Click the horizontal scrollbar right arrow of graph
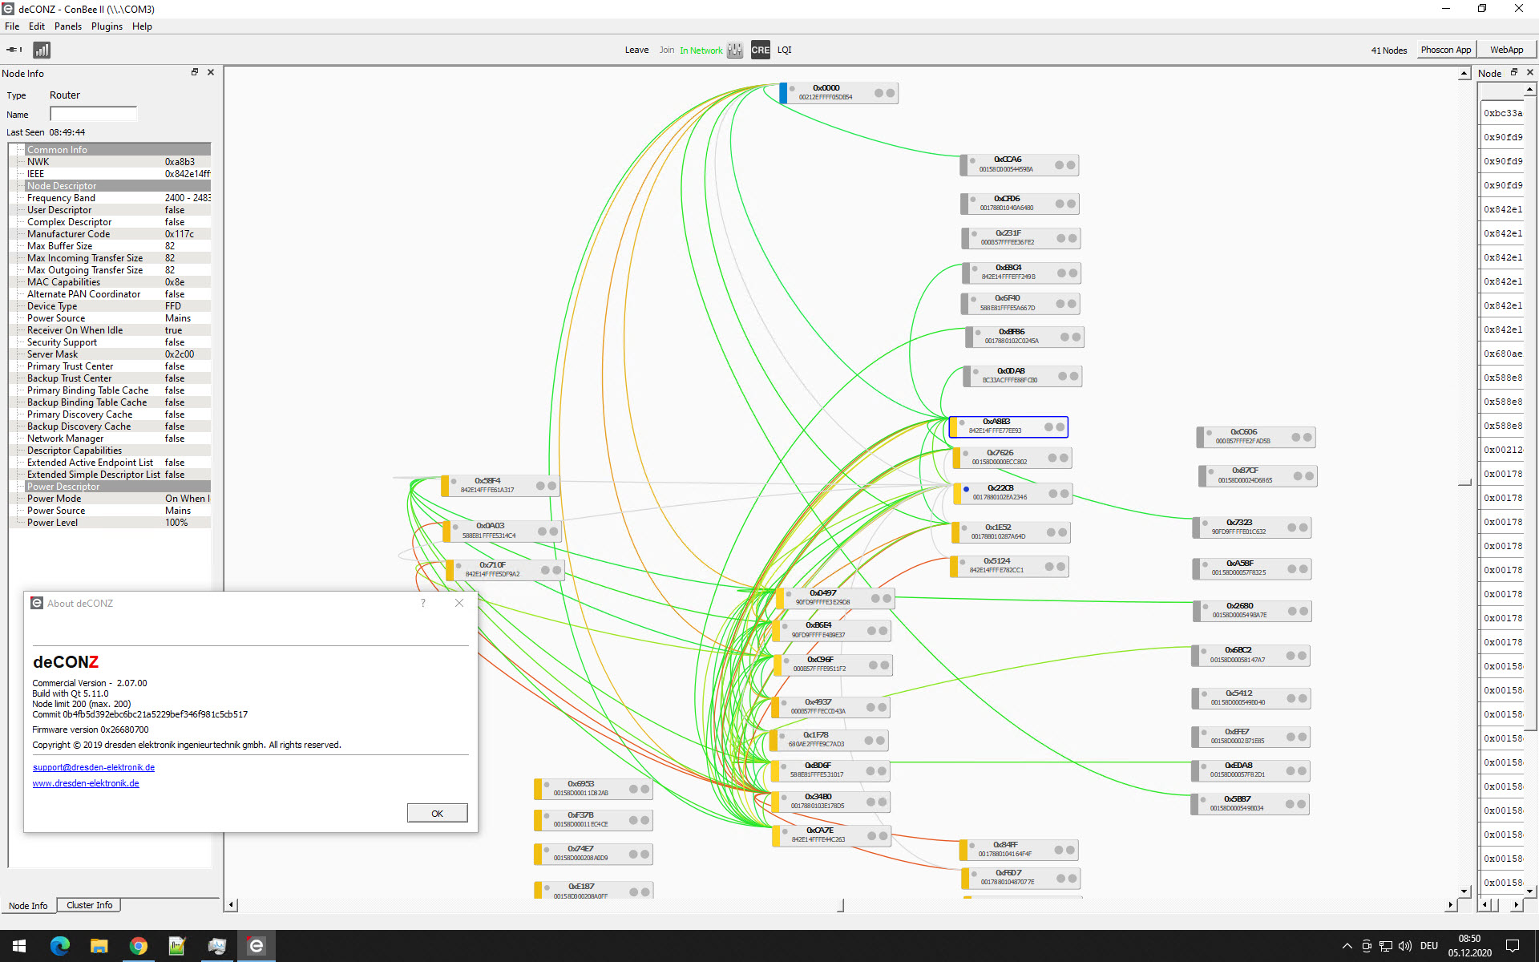This screenshot has height=962, width=1539. tap(1449, 905)
